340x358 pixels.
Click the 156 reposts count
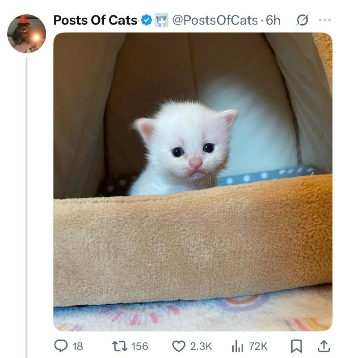(x=140, y=346)
